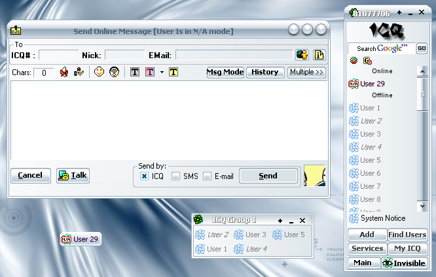The width and height of the screenshot is (436, 277).
Task: Click the Search Google field
Action: (x=382, y=48)
